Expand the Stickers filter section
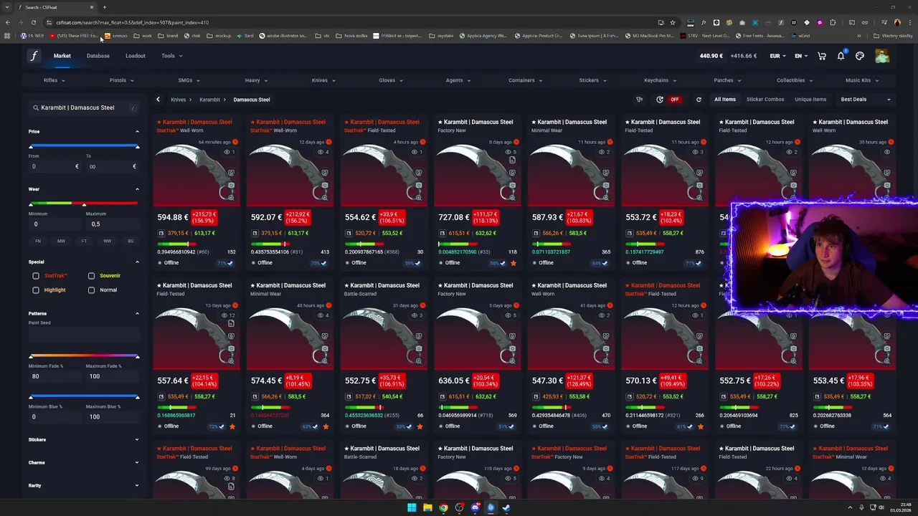 point(84,440)
